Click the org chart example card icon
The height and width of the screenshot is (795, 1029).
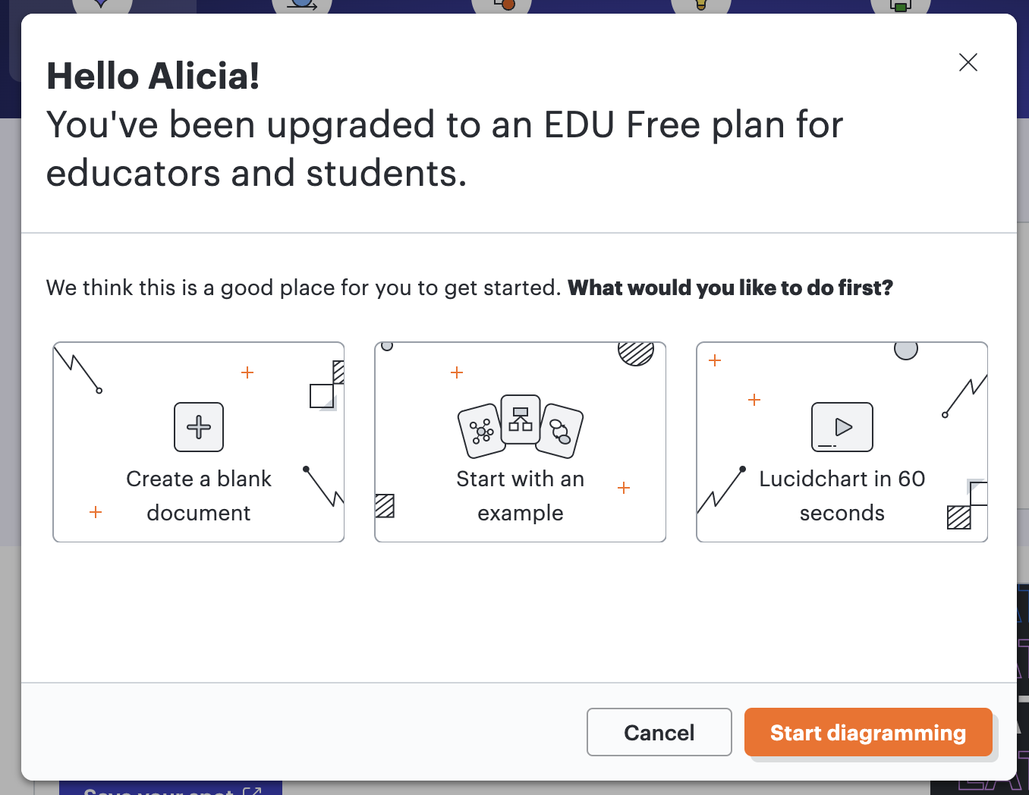tap(521, 419)
